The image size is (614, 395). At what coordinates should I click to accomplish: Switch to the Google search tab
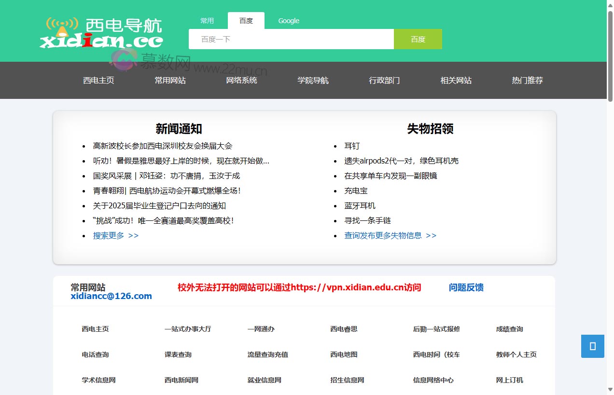(289, 21)
